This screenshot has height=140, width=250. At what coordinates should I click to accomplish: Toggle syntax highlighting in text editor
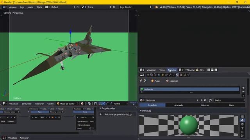[216, 70]
